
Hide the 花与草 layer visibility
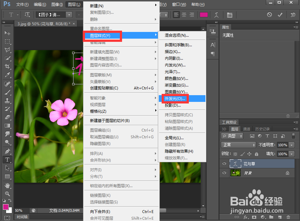(224, 164)
